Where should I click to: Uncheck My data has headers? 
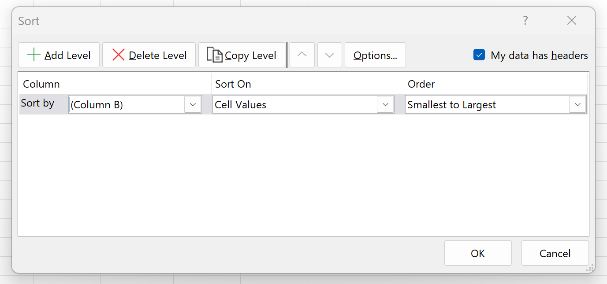tap(479, 55)
